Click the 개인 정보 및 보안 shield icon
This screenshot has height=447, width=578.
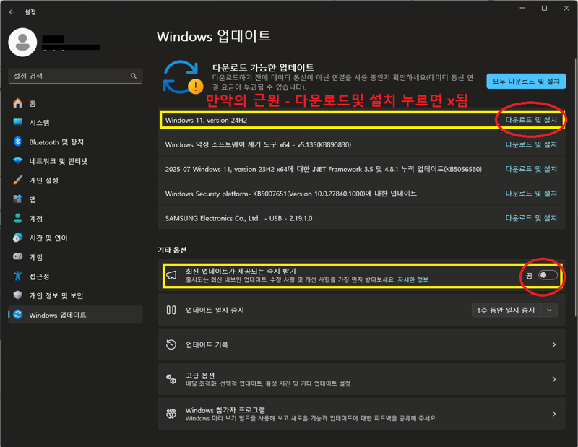(x=17, y=295)
